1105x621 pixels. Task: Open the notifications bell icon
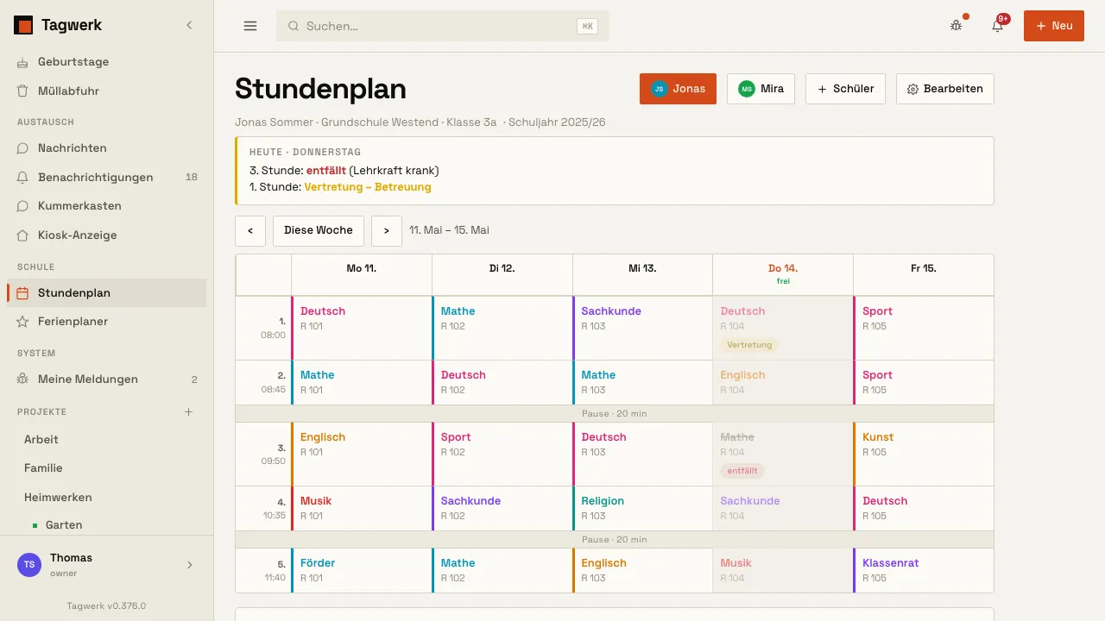[x=997, y=26]
